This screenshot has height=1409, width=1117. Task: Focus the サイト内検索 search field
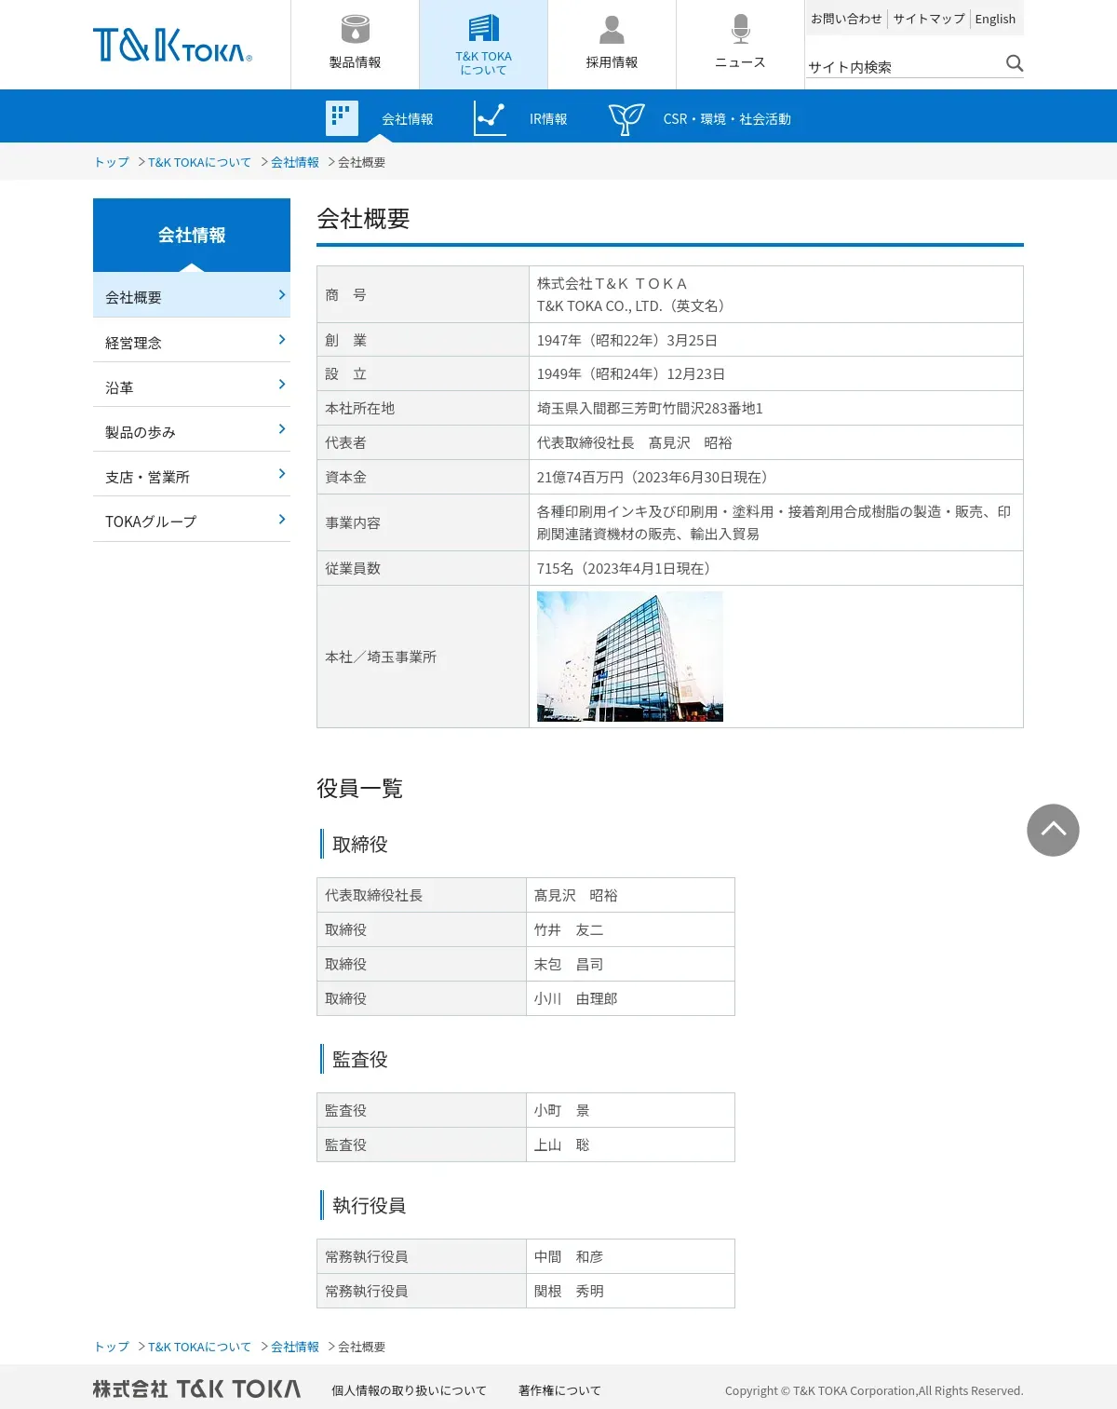click(x=903, y=66)
